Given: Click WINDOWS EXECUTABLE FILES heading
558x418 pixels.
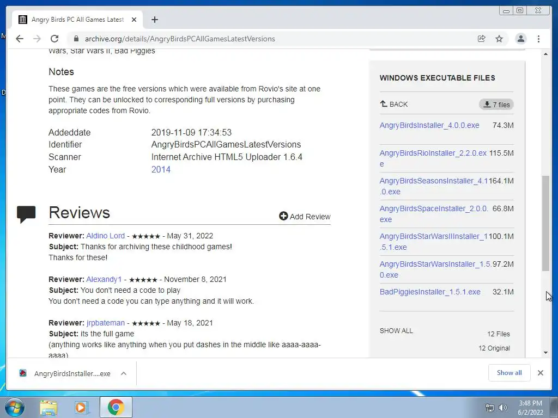Looking at the screenshot, I should (438, 78).
